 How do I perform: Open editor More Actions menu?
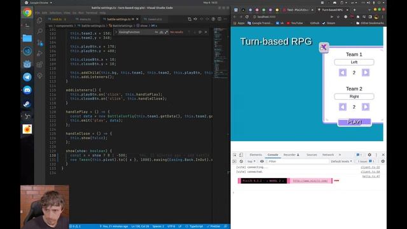click(225, 19)
